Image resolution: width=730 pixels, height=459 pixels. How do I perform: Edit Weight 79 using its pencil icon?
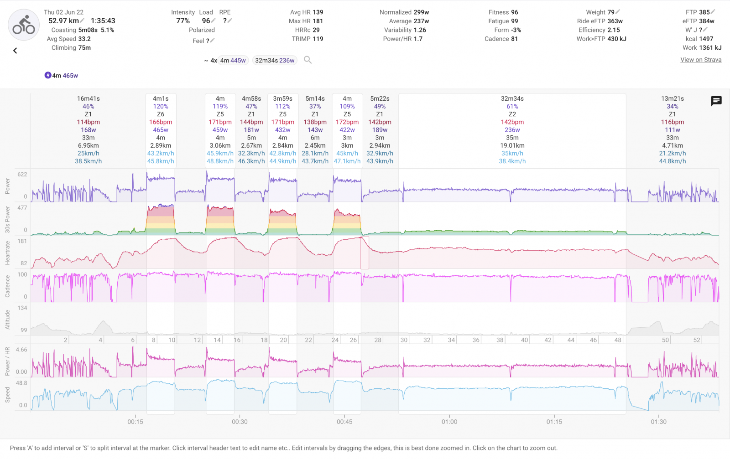click(x=618, y=12)
